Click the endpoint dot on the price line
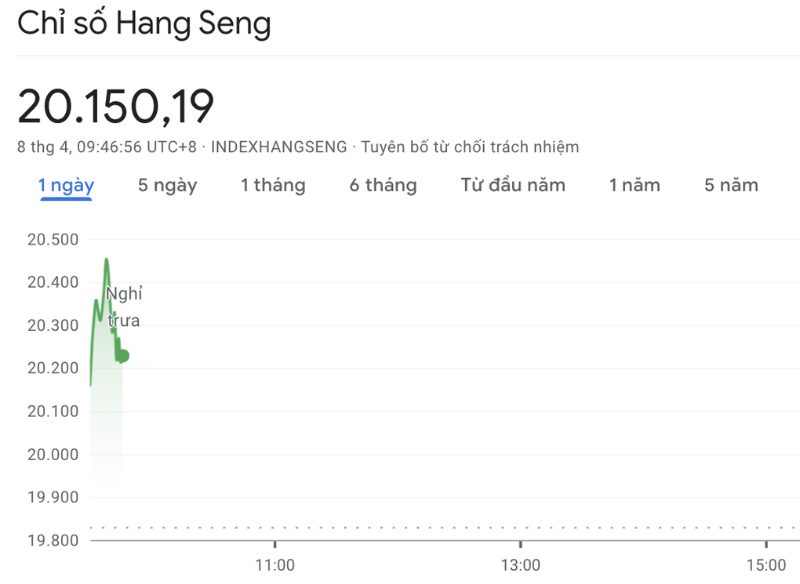Screen dimensions: 800x584 (122, 354)
